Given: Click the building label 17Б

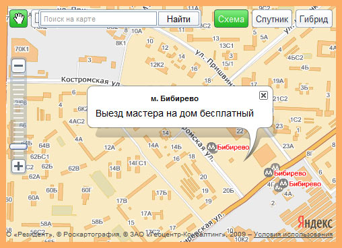Looking at the screenshot, I should click(162, 193).
